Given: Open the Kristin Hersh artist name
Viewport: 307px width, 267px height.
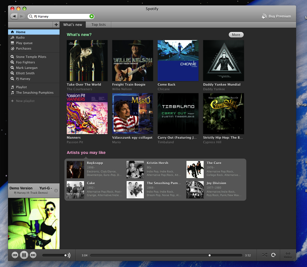Looking at the screenshot, I should click(x=157, y=163).
